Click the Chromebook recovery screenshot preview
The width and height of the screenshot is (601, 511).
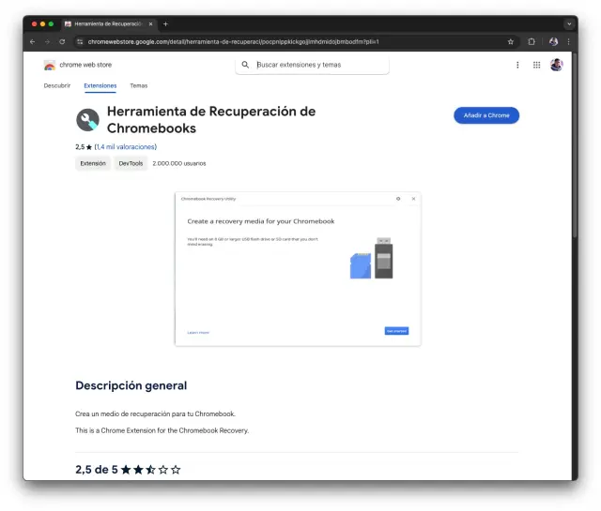click(298, 269)
